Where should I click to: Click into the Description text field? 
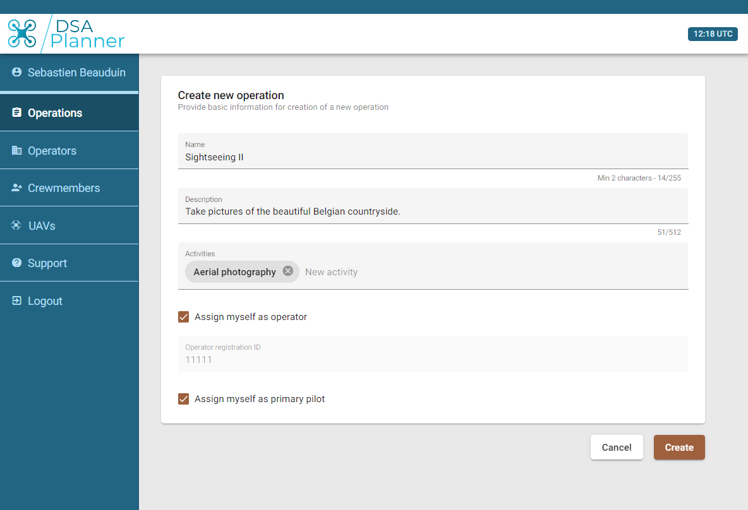click(433, 206)
